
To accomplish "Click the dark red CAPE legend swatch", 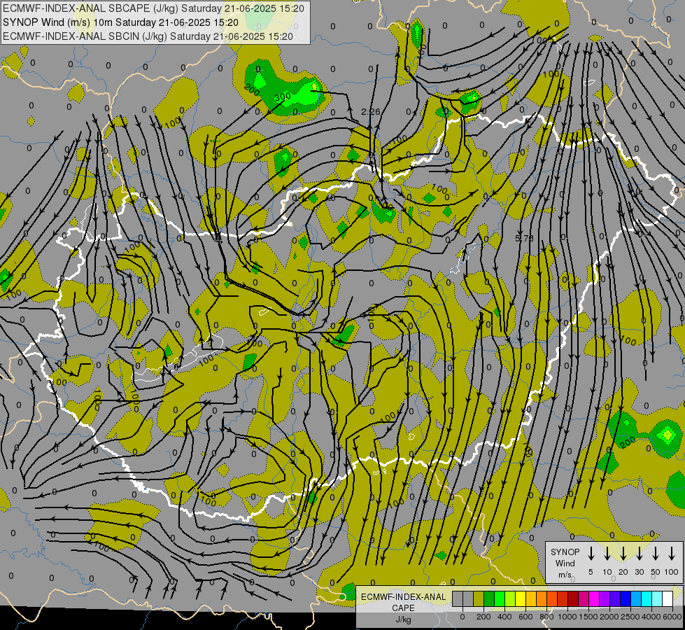I will [x=573, y=598].
